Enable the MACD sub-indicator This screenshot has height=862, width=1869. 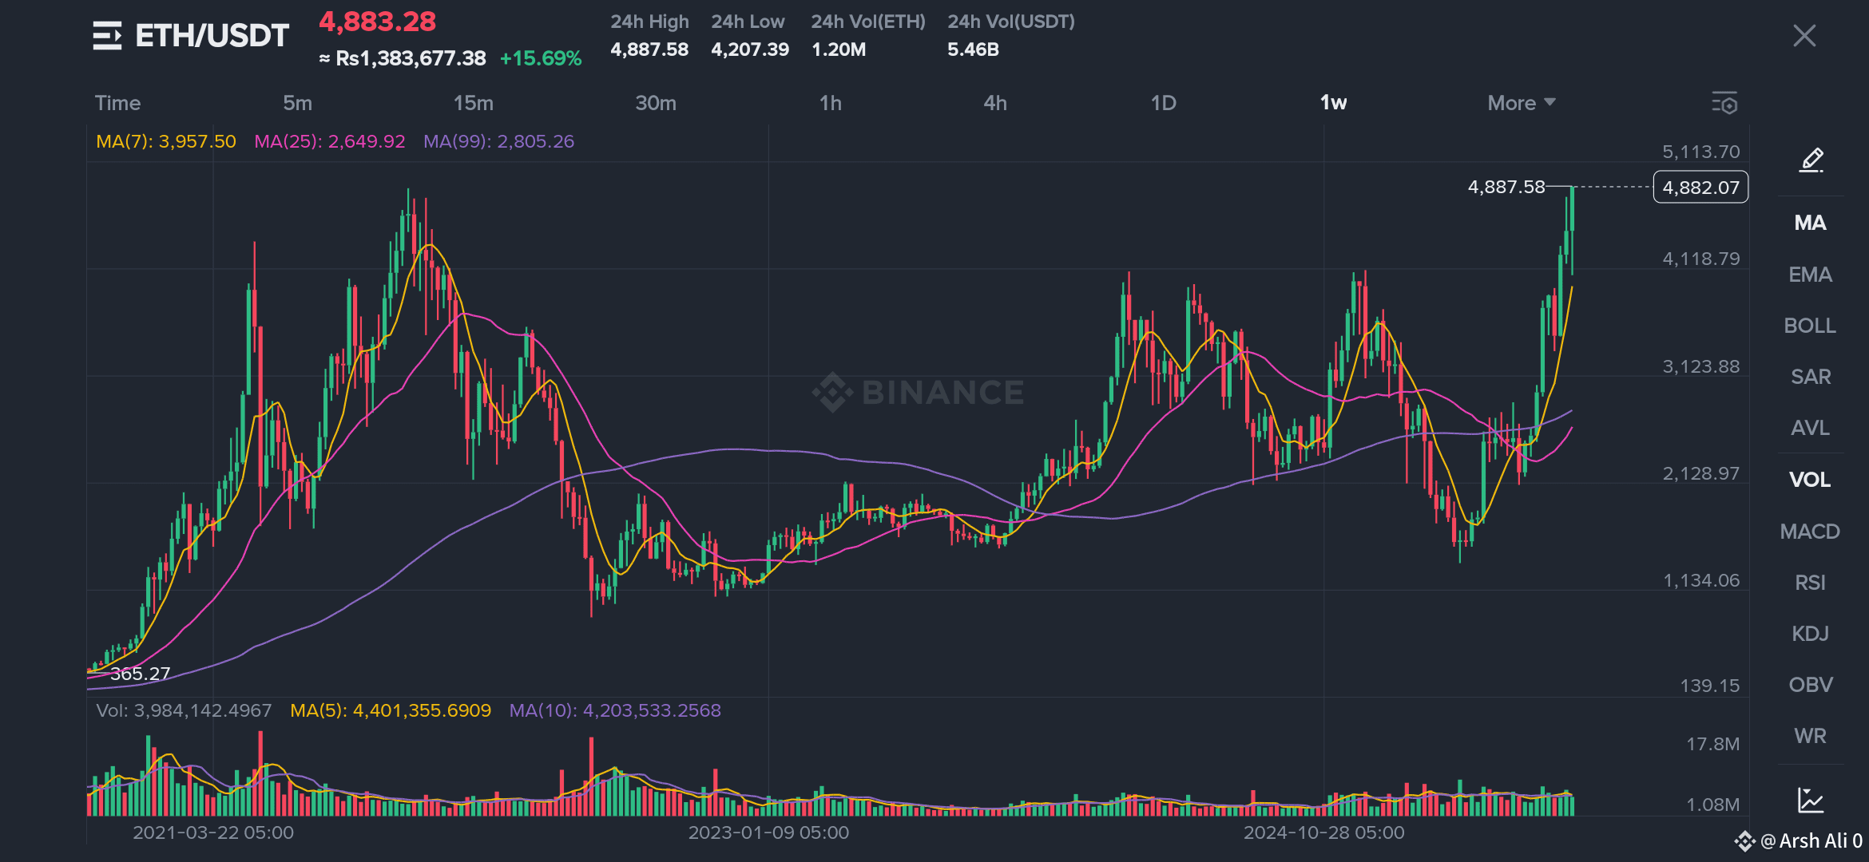[x=1810, y=532]
